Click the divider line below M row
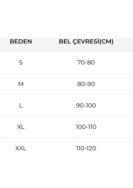133x188 pixels. click(x=66, y=95)
